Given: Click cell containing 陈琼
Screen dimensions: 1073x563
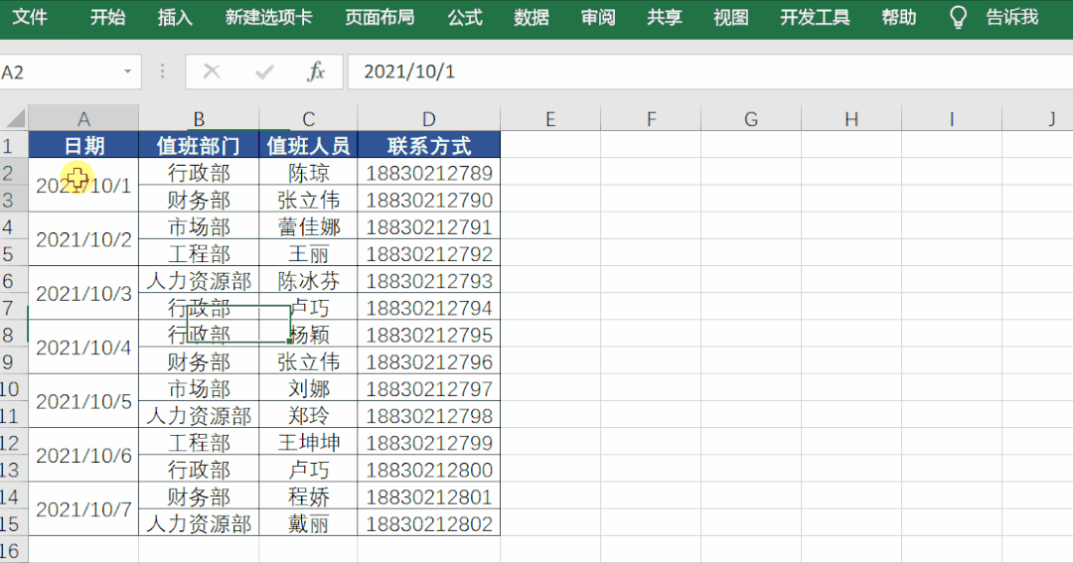Looking at the screenshot, I should tap(308, 173).
